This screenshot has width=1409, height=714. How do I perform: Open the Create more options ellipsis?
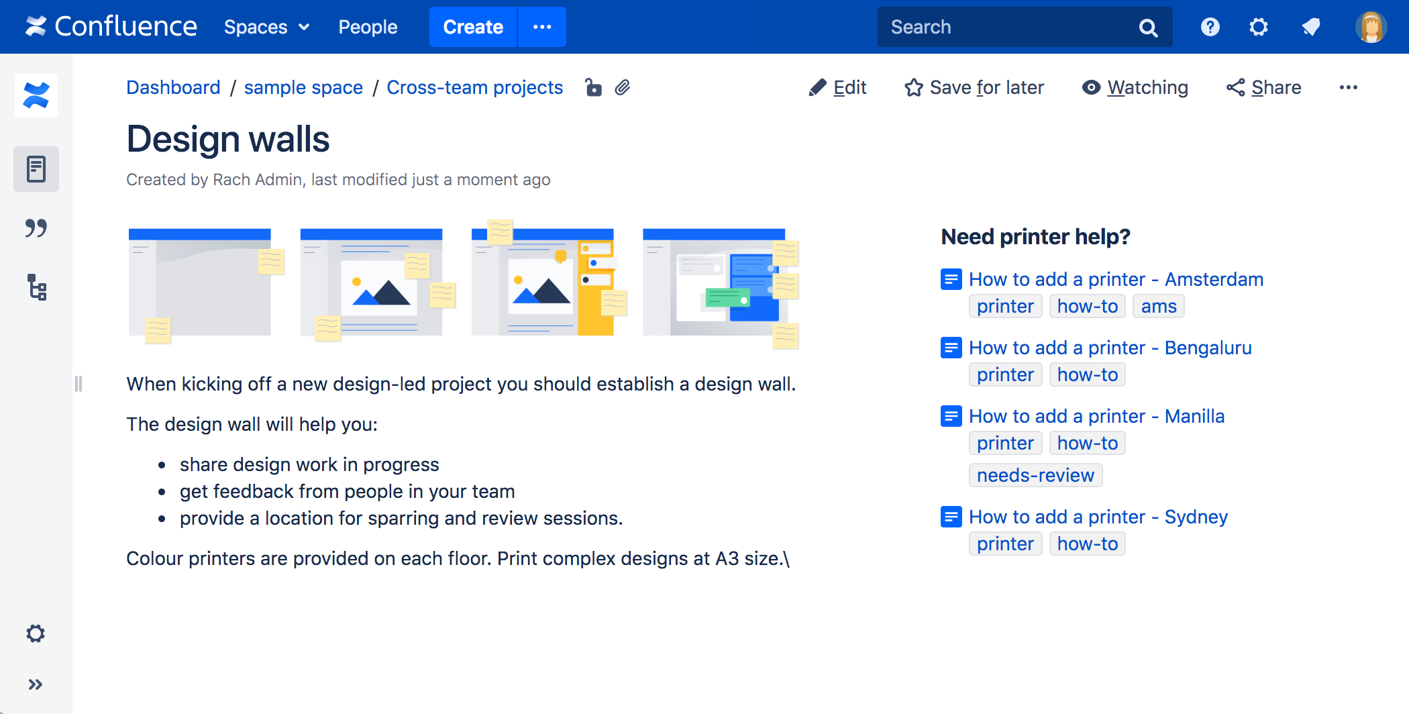tap(542, 27)
